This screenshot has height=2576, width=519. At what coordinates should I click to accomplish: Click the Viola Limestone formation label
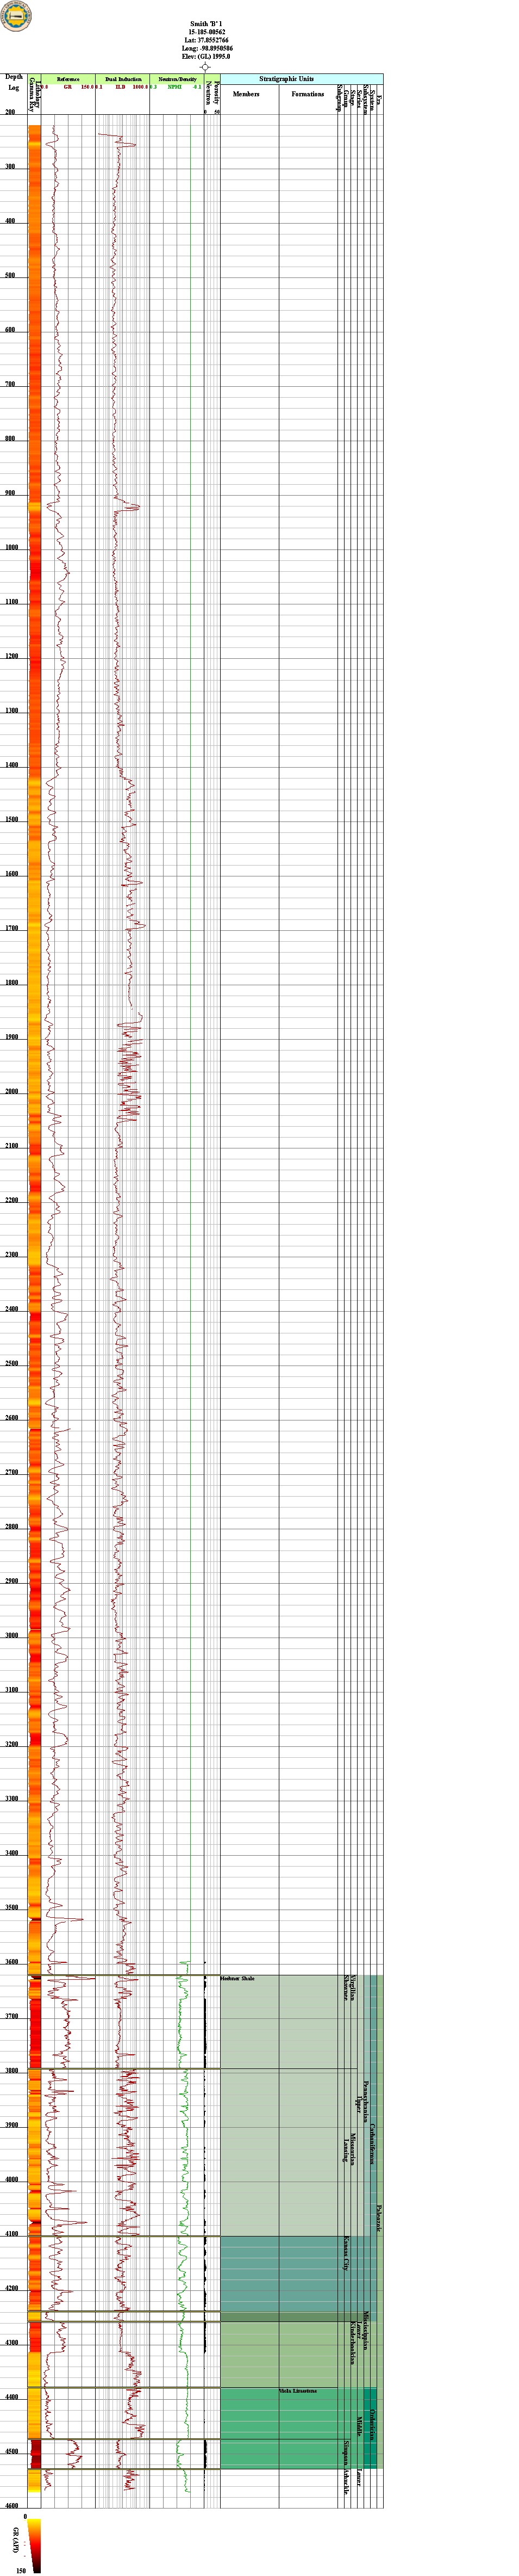point(298,2391)
